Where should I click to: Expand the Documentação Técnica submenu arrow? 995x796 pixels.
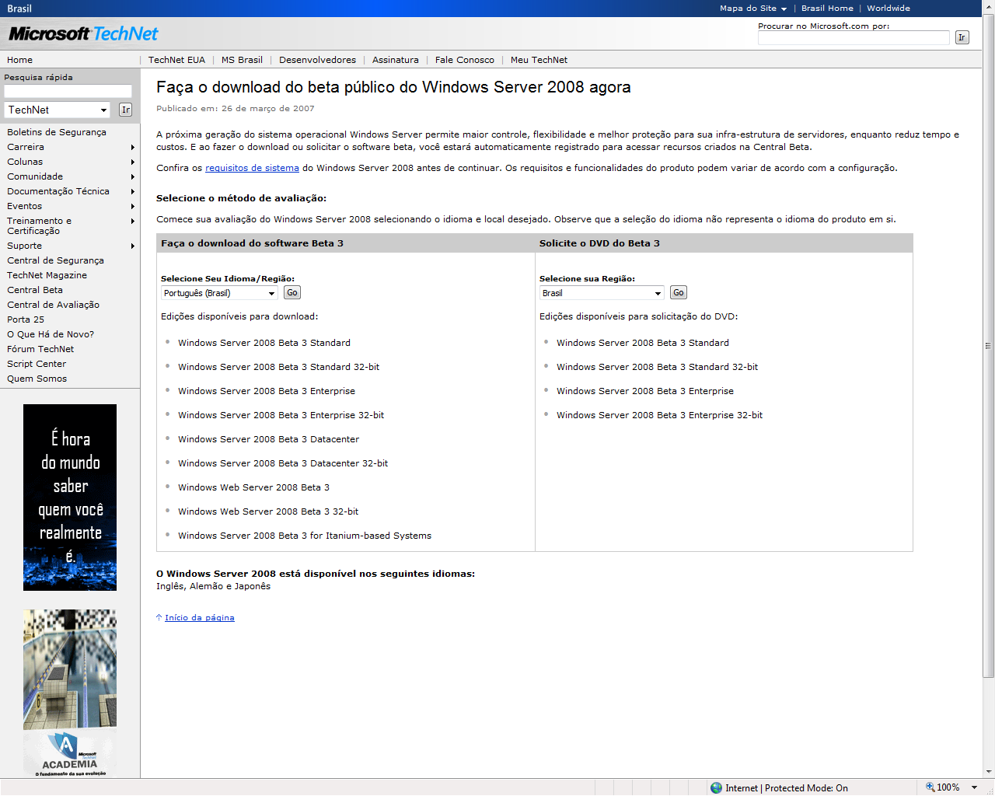133,191
